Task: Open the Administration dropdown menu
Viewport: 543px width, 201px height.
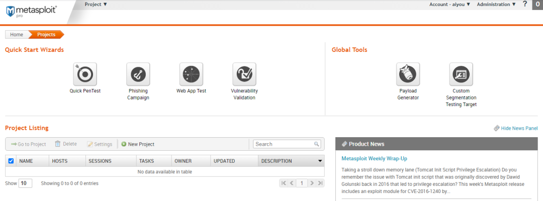Action: tap(496, 5)
